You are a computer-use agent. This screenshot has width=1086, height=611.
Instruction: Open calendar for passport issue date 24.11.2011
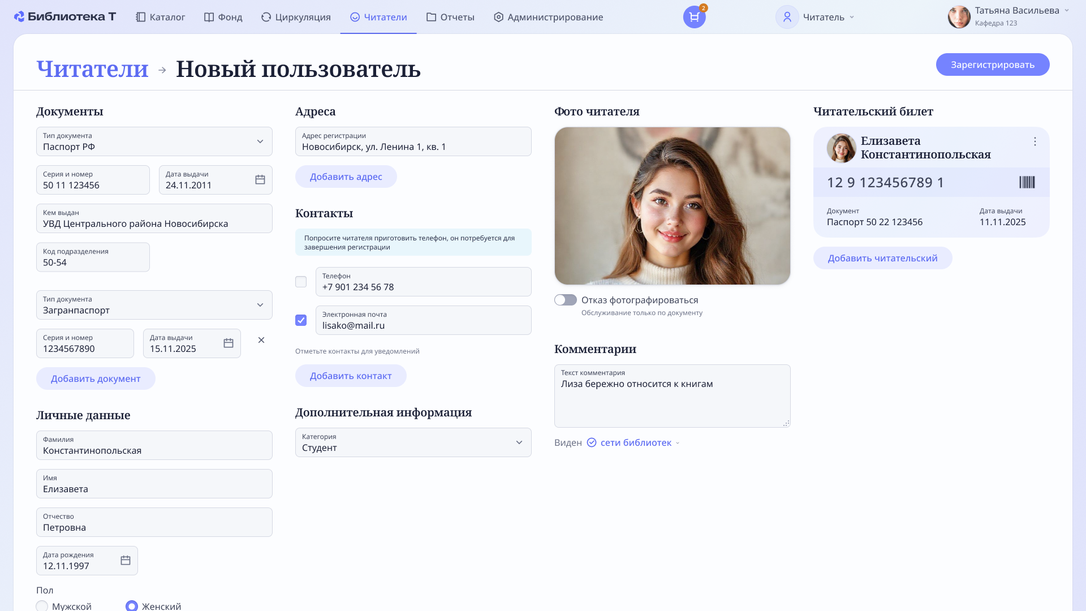pos(260,179)
